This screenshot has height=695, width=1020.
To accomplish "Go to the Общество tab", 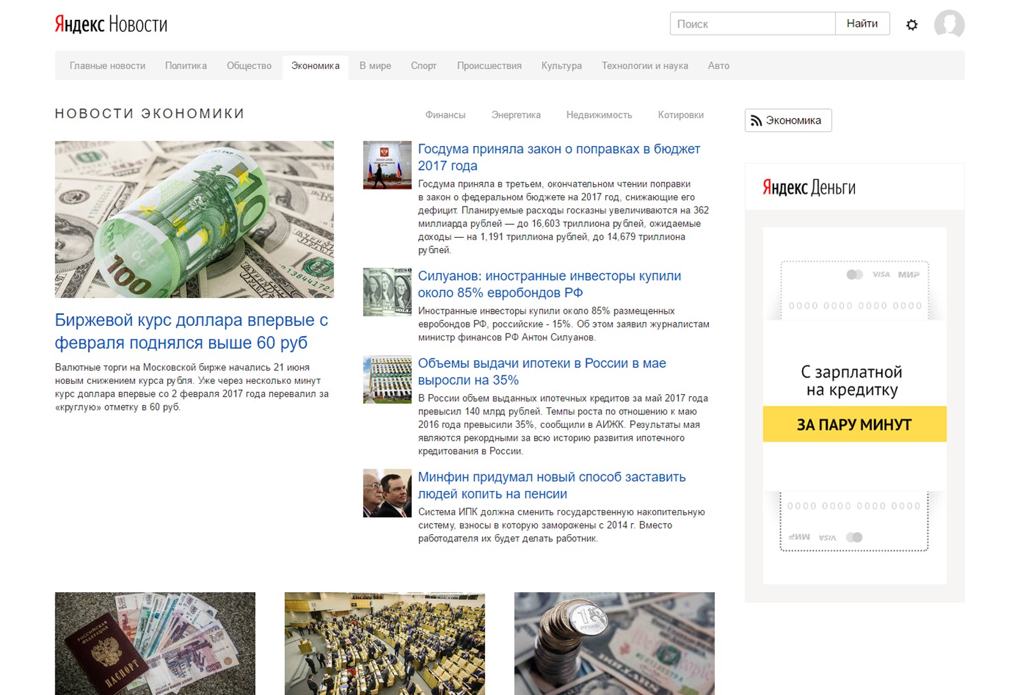I will pos(249,66).
